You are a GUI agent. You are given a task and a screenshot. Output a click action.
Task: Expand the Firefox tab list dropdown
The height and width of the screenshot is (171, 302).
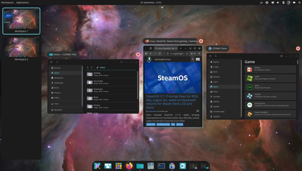[x=186, y=48]
